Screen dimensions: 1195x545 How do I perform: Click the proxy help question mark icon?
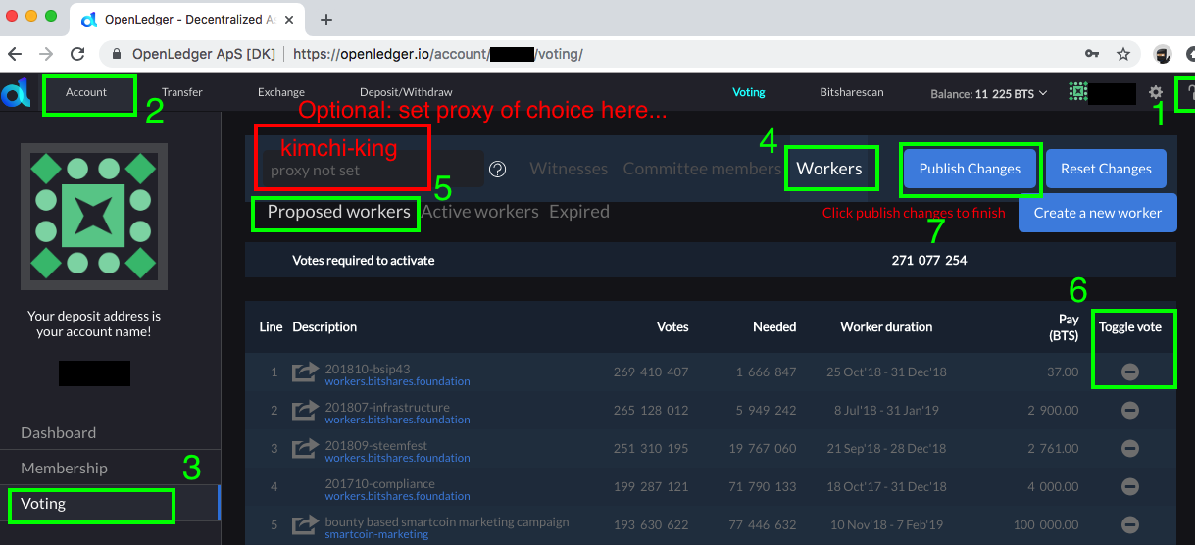(x=497, y=169)
